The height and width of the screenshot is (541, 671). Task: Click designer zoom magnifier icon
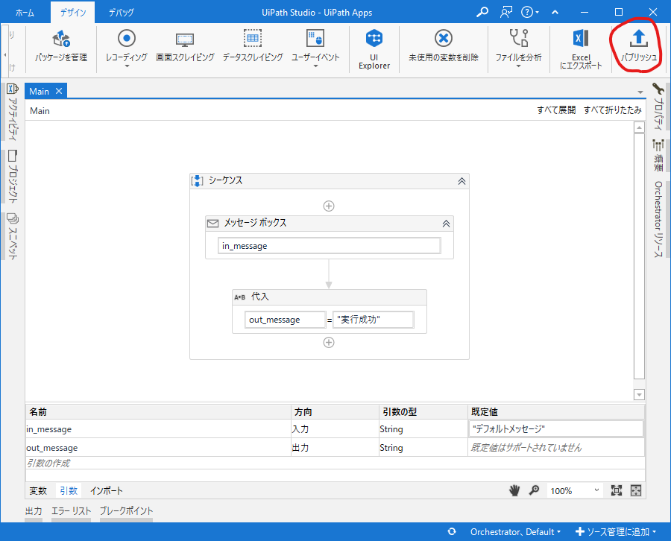(534, 490)
